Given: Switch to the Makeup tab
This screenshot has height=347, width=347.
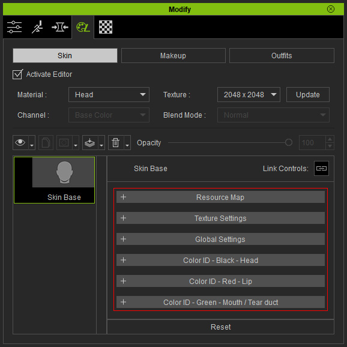Looking at the screenshot, I should point(173,56).
